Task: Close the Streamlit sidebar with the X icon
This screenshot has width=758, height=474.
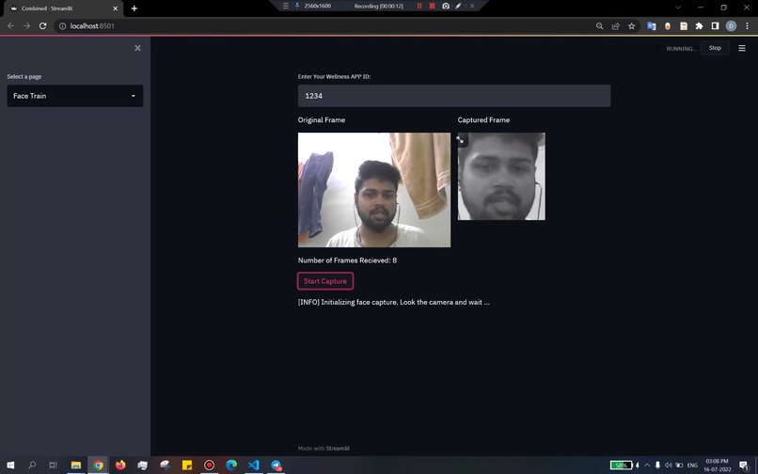Action: (137, 48)
